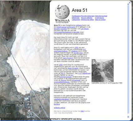Close the Area 51 info balloon
The width and height of the screenshot is (133, 121).
point(130,2)
